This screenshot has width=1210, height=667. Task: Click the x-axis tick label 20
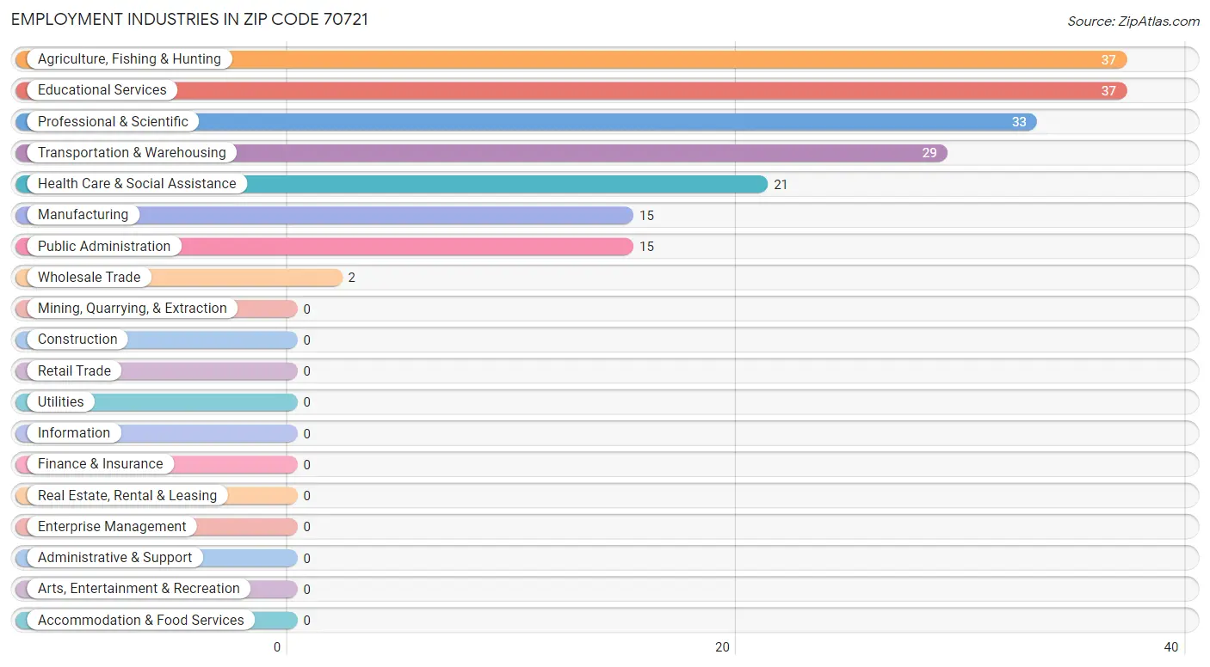(x=723, y=647)
